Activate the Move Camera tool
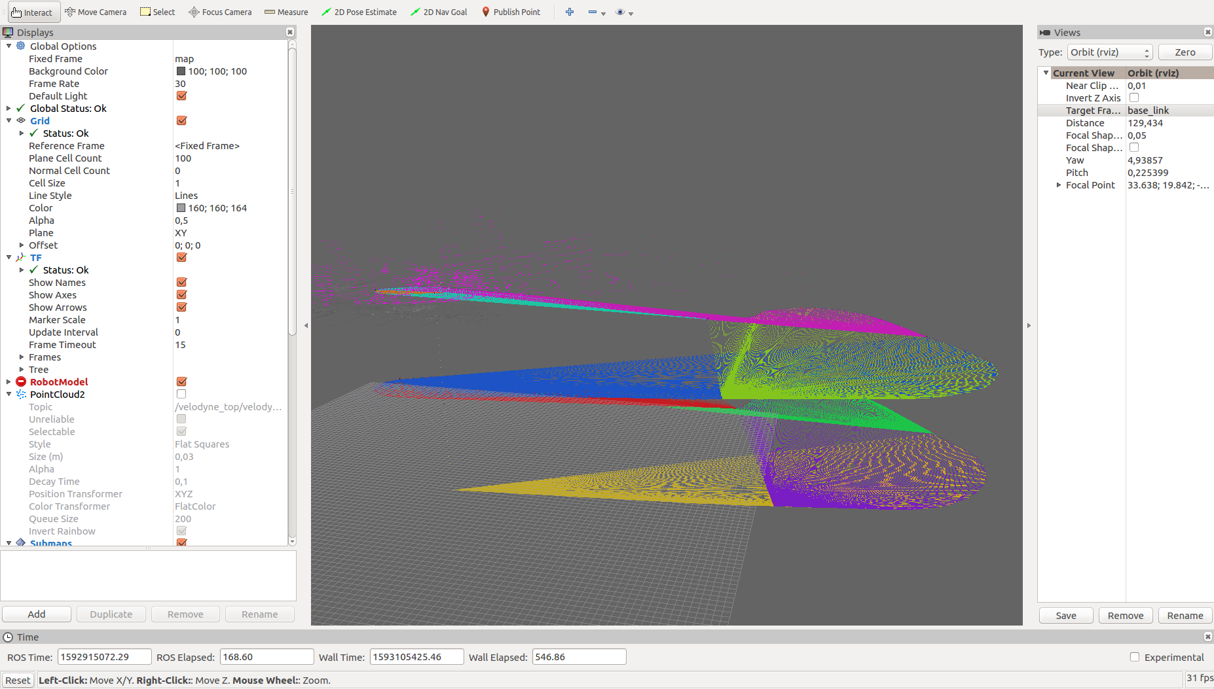 [x=96, y=12]
